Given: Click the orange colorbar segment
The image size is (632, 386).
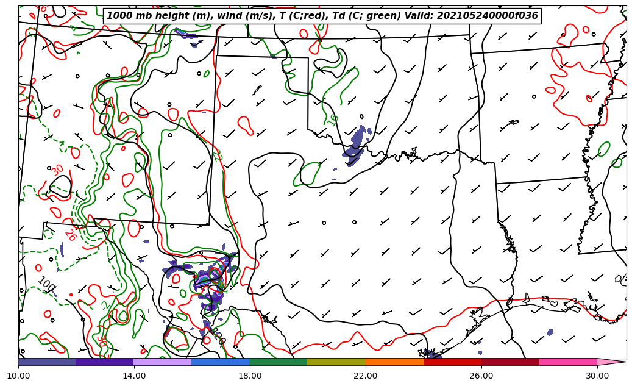Looking at the screenshot, I should click(394, 362).
